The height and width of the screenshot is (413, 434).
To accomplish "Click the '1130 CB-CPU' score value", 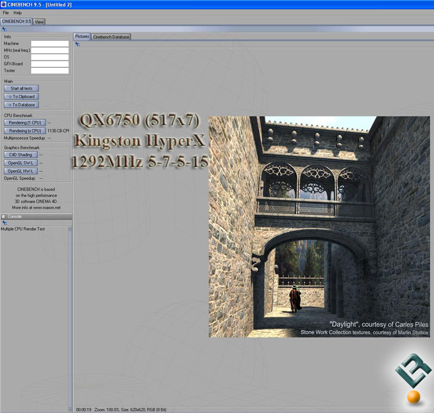I will pos(58,131).
